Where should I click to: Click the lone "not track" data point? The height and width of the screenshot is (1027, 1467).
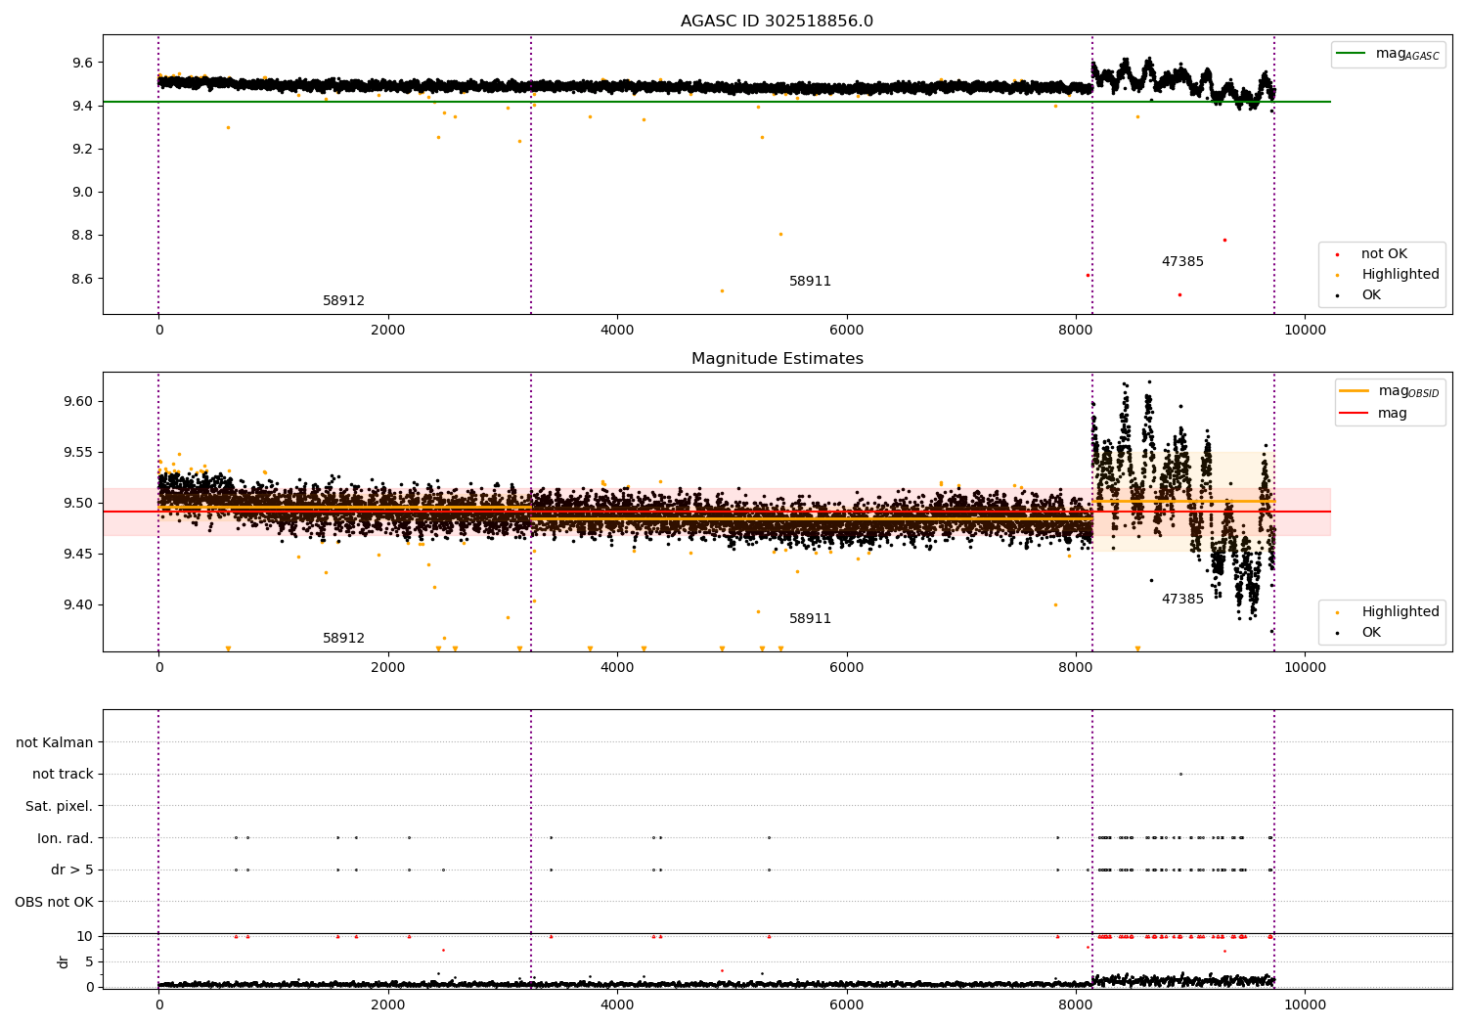1180,775
